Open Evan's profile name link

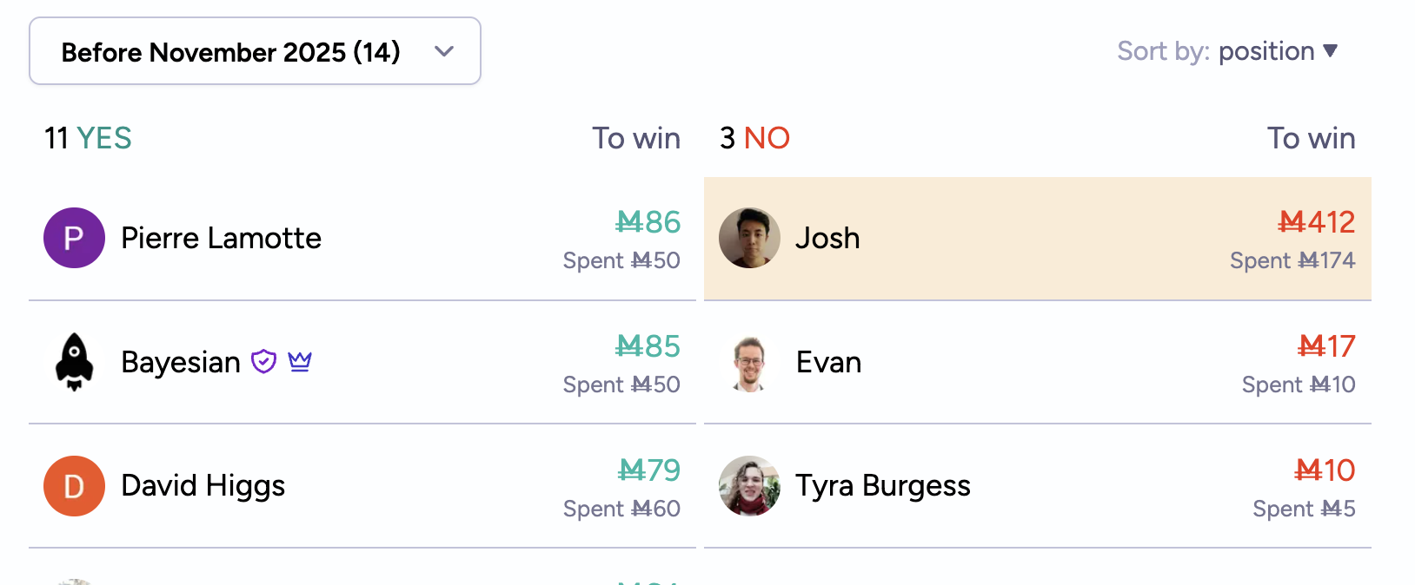tap(828, 362)
